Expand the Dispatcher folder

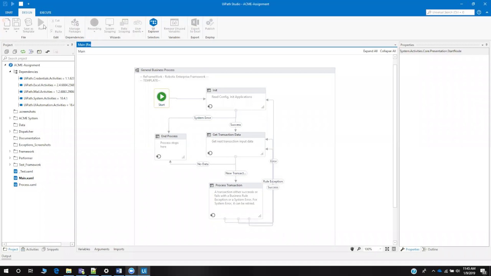[x=10, y=131]
